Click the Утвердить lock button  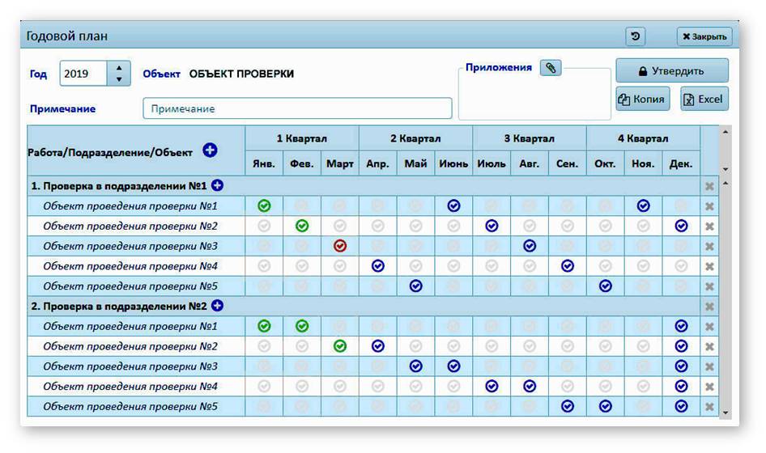672,71
